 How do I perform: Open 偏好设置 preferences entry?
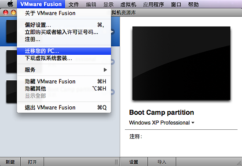coord(64,25)
